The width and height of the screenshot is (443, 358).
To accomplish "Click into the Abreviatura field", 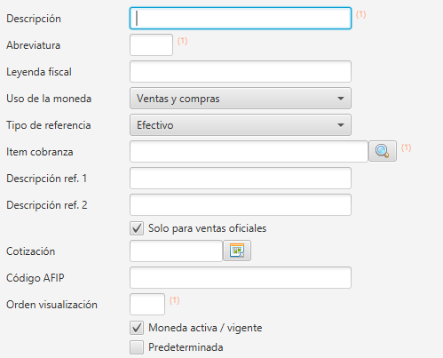I will pos(151,45).
